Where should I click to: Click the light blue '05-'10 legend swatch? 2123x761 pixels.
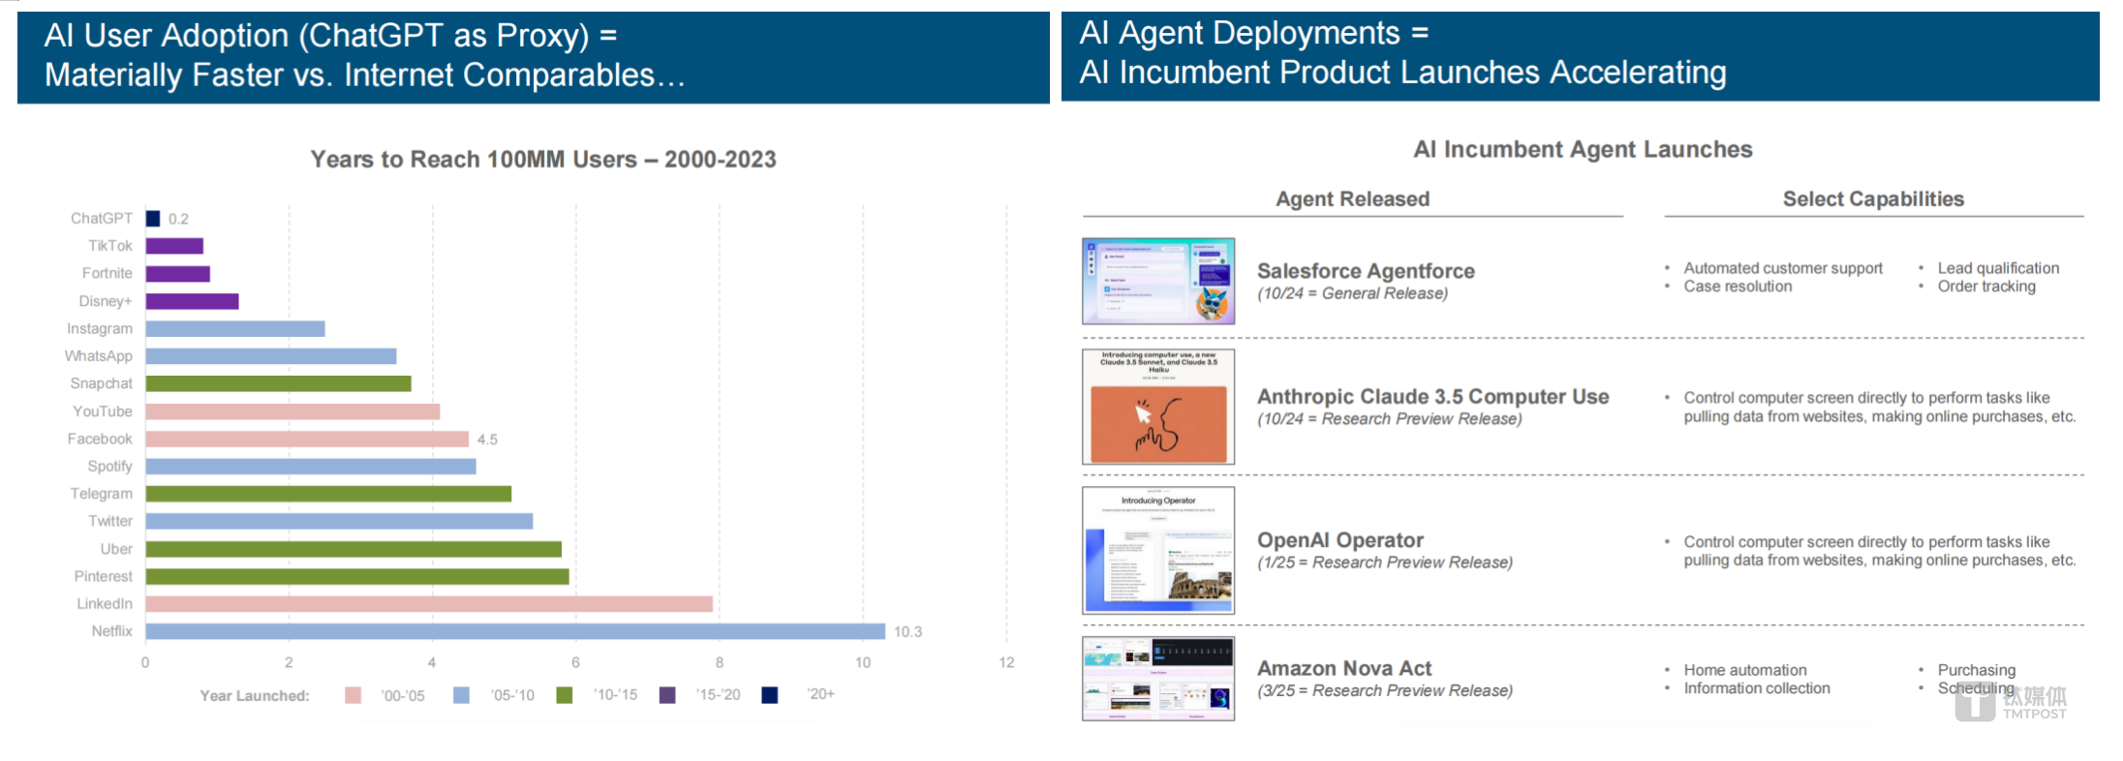(x=461, y=695)
